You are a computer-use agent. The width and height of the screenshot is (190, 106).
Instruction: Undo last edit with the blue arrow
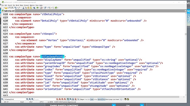(15, 8)
